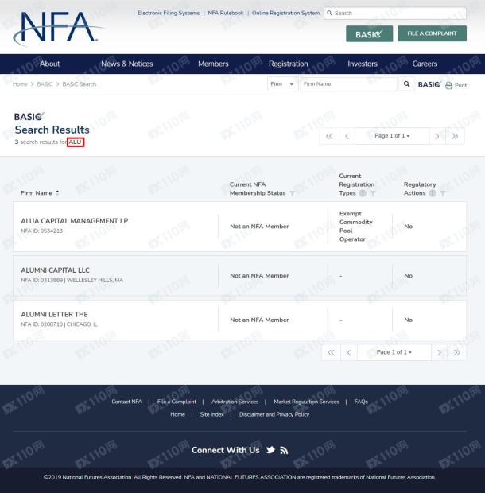This screenshot has width=485, height=493.
Task: Click the green BASIC button
Action: (x=370, y=33)
